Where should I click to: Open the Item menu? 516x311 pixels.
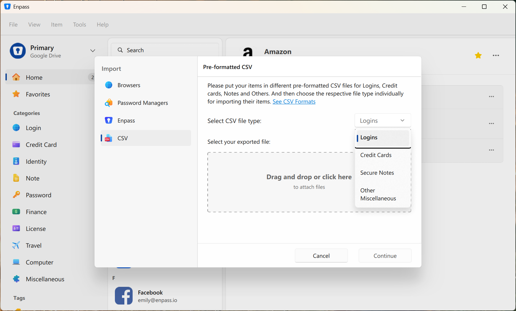click(x=56, y=24)
